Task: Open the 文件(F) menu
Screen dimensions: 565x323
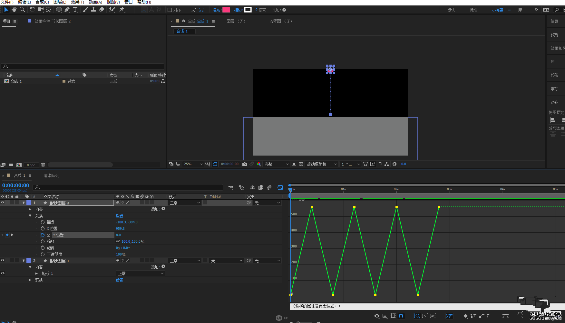Action: click(7, 2)
